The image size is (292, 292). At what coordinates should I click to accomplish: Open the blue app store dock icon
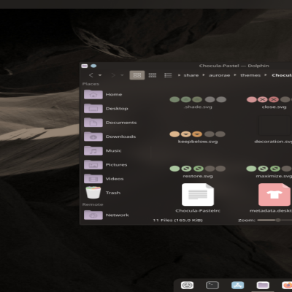point(238,285)
